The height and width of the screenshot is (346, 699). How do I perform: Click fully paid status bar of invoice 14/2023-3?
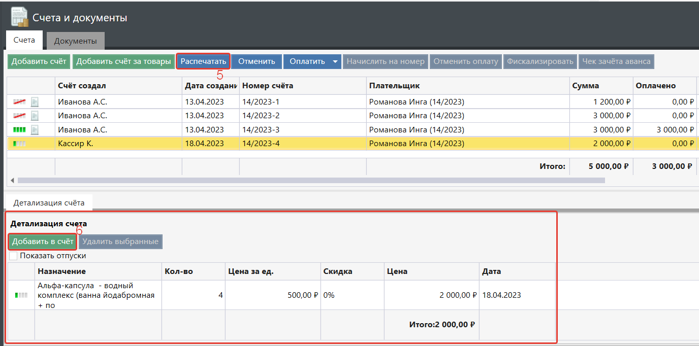click(19, 130)
